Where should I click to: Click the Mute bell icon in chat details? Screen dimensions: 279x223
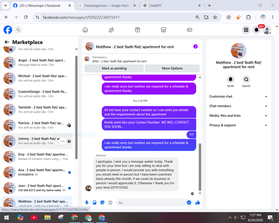(230, 79)
